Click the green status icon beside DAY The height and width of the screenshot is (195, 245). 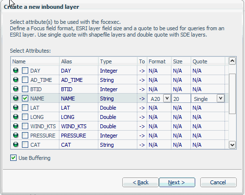[x=16, y=71]
